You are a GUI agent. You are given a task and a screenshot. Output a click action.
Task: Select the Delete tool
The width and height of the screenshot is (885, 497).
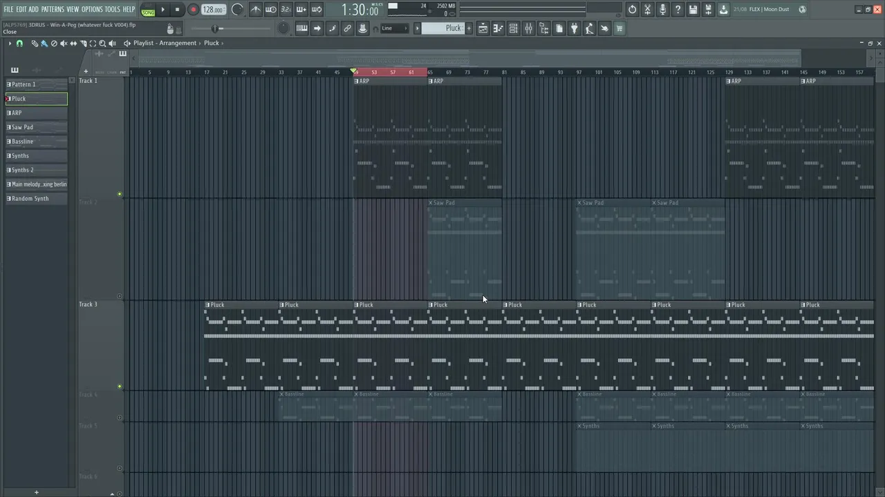click(x=54, y=43)
